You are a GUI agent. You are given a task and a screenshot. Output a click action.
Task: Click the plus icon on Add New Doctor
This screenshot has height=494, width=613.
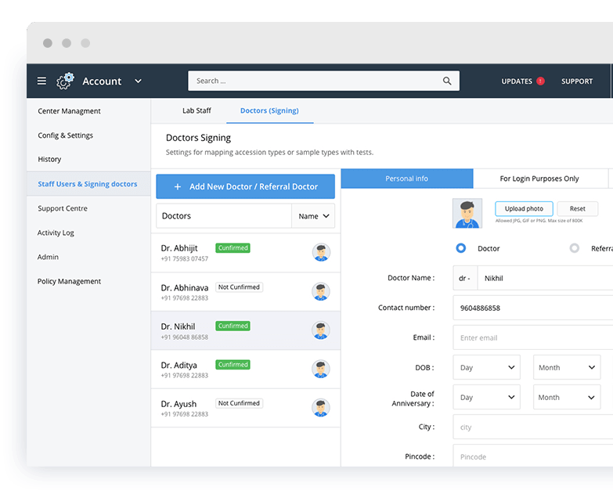(178, 187)
